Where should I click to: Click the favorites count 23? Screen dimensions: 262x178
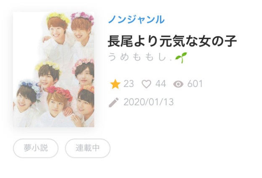point(128,84)
